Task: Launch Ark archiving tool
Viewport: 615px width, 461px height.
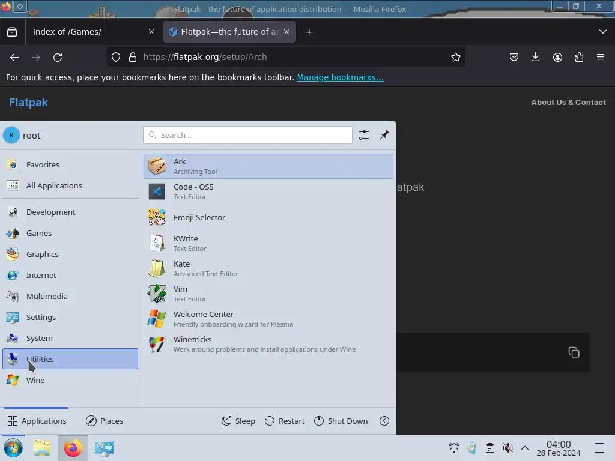Action: coord(268,166)
